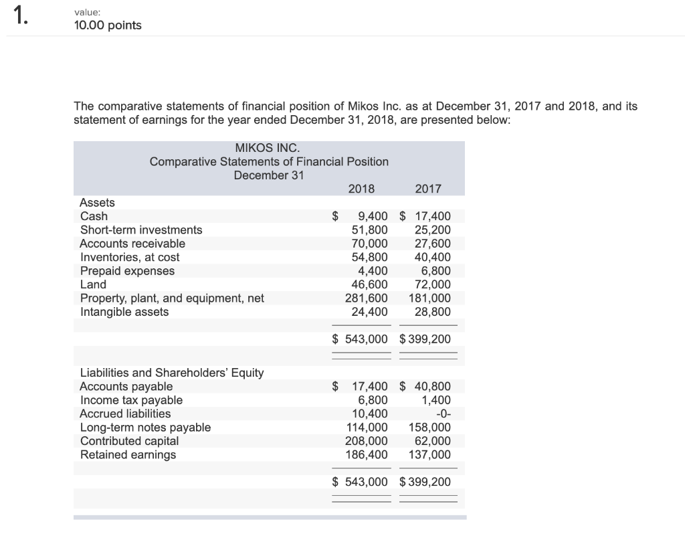Click the 'December 31' table subtitle
Image resolution: width=685 pixels, height=536 pixels.
pos(269,175)
